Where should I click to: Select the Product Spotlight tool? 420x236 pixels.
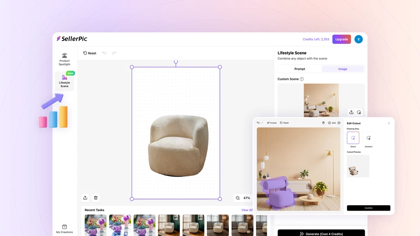coord(64,59)
